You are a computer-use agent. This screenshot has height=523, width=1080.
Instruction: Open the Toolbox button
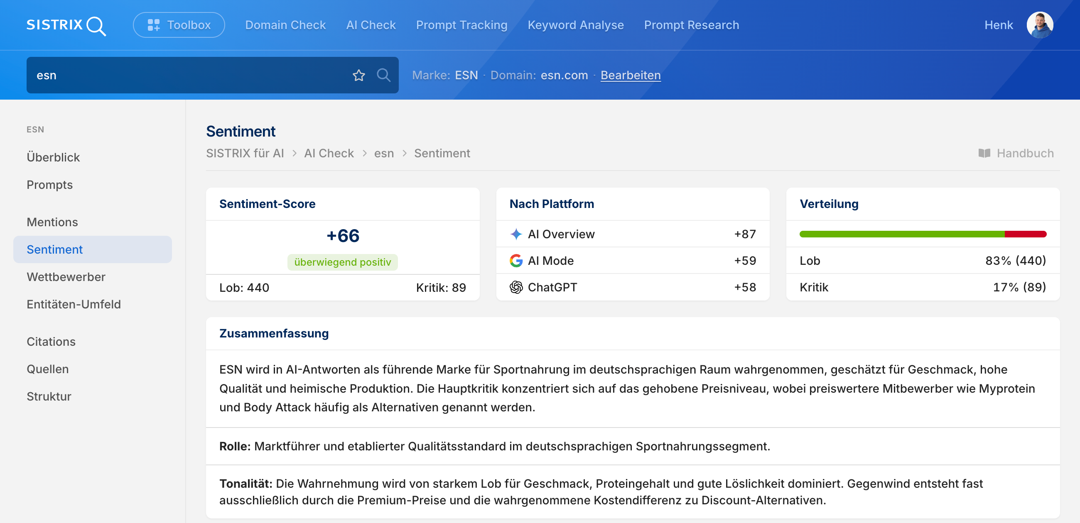[179, 25]
